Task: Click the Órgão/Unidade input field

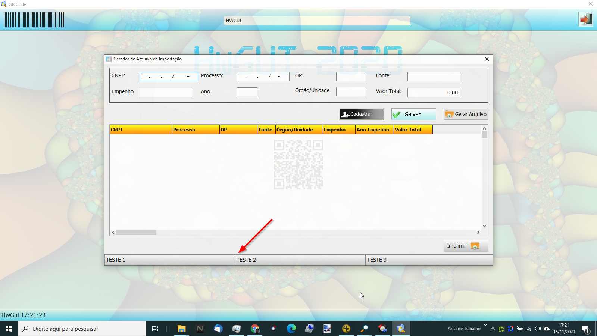Action: tap(351, 91)
